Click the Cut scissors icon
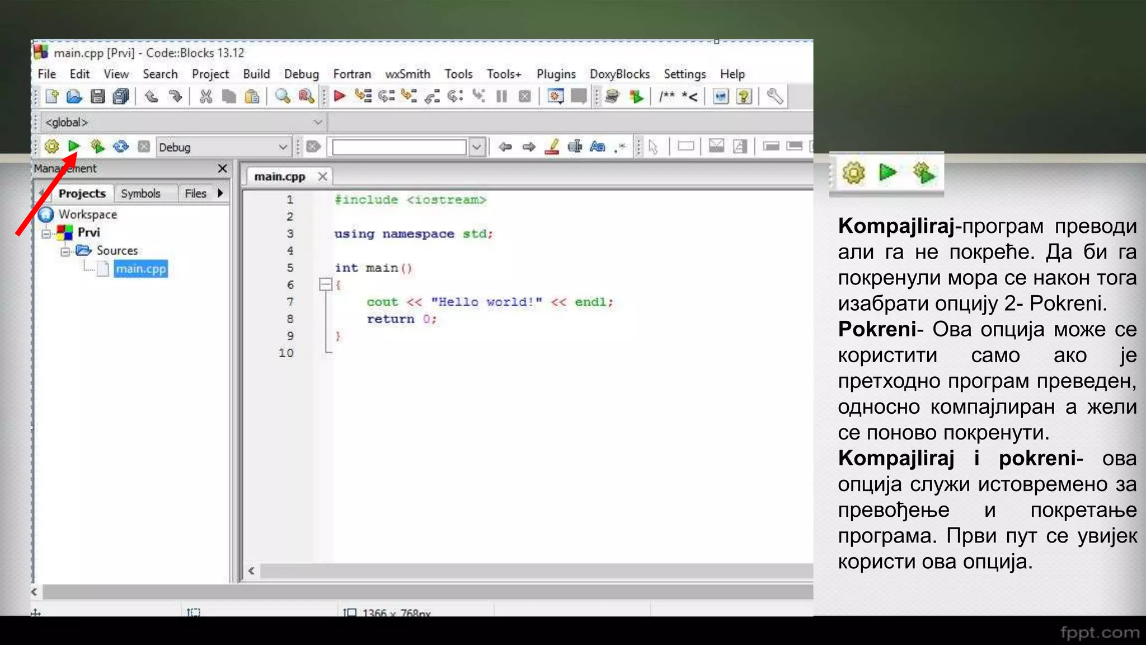 tap(205, 96)
